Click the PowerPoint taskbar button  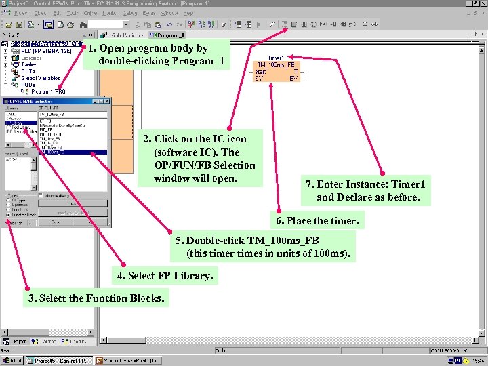coord(127,361)
